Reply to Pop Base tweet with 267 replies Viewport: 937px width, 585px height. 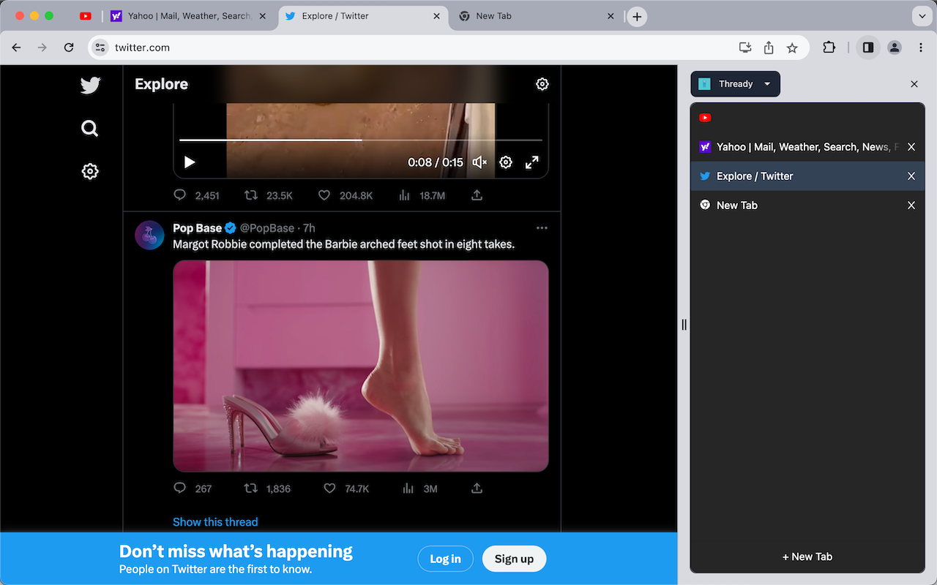(193, 488)
